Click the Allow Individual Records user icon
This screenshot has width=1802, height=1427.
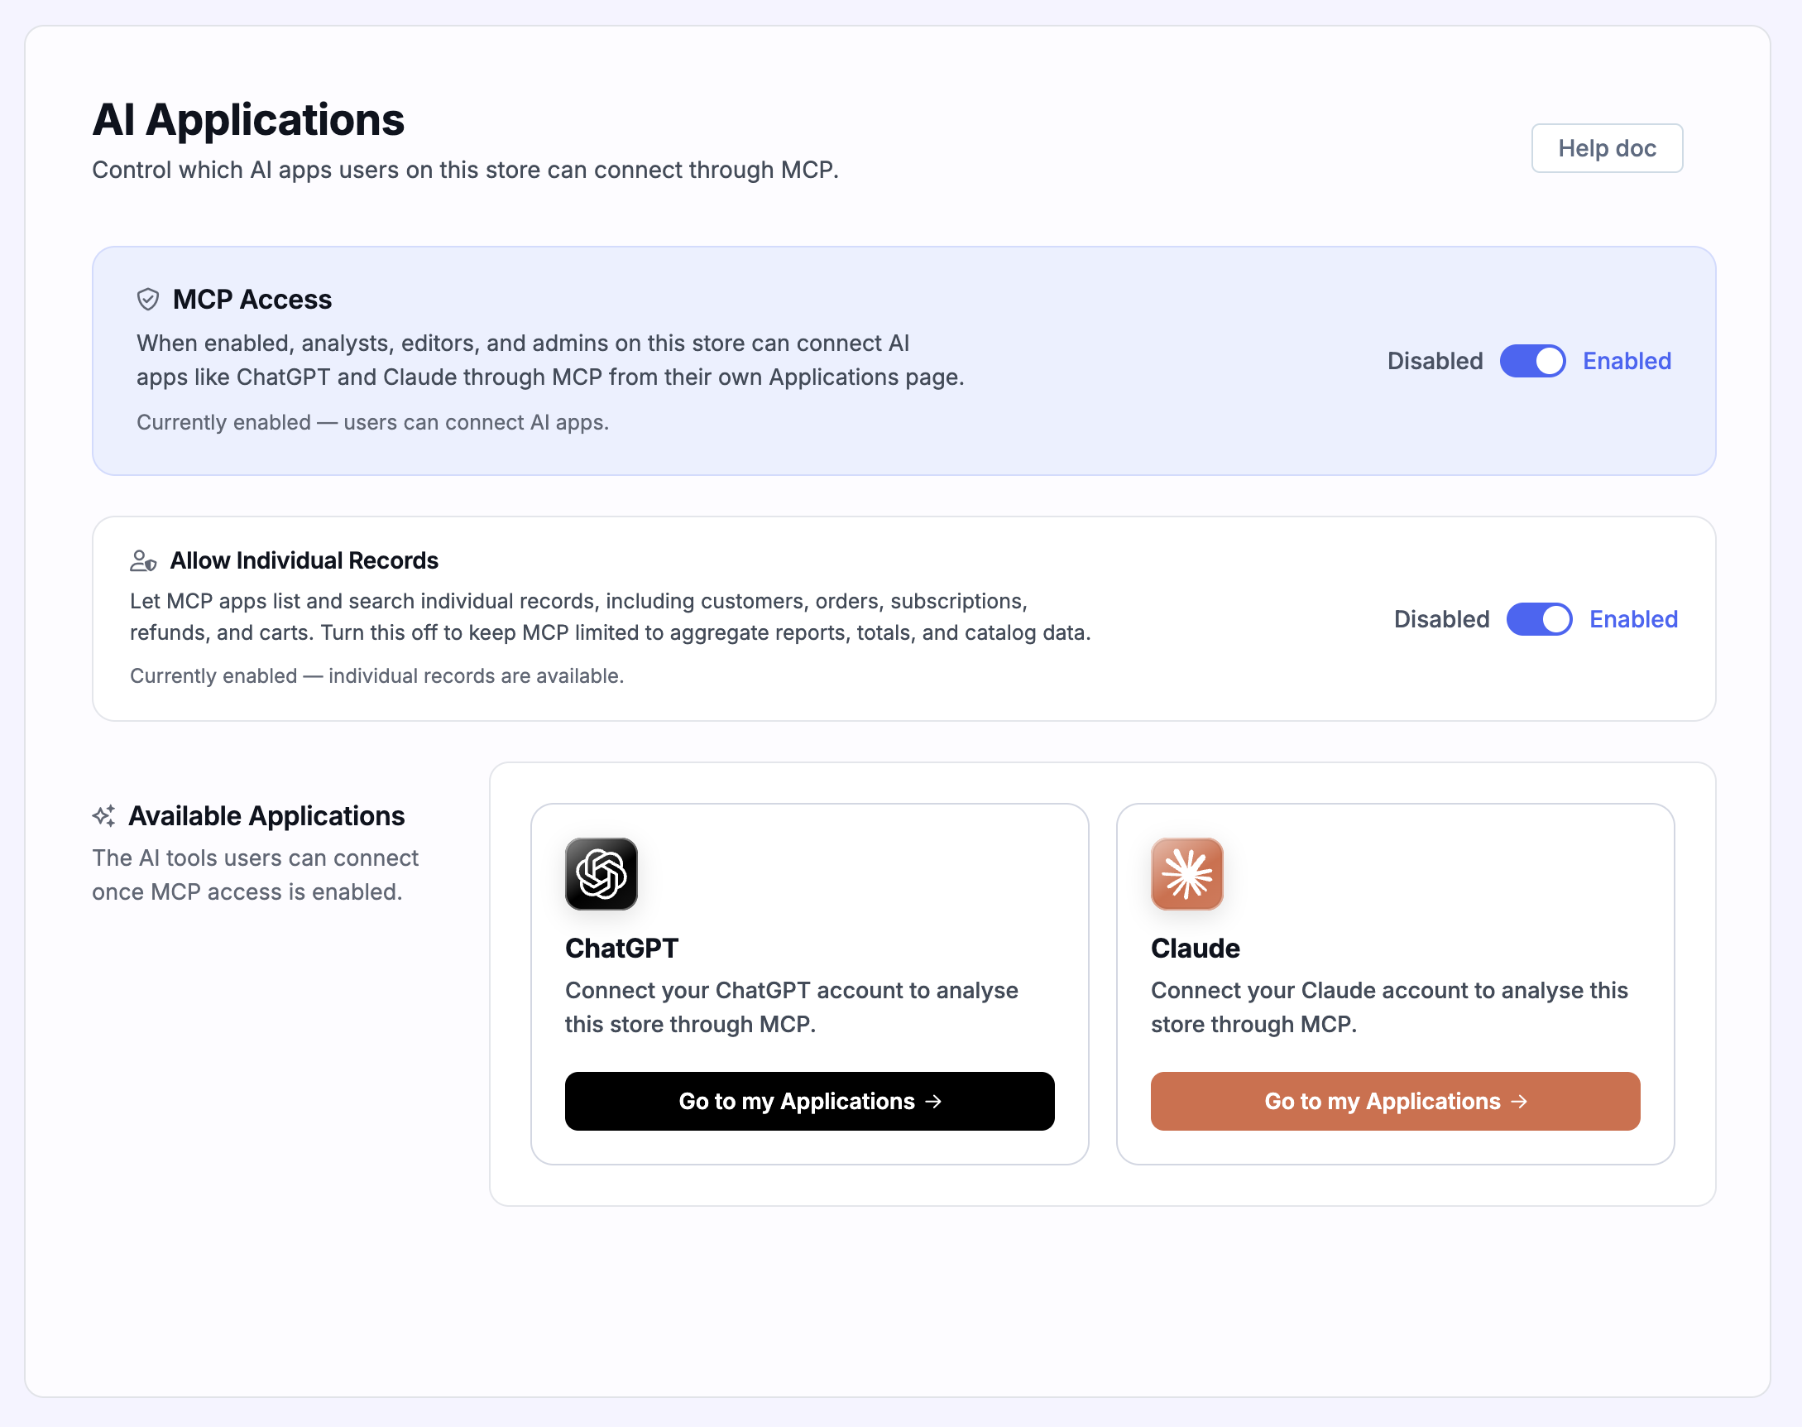click(143, 560)
